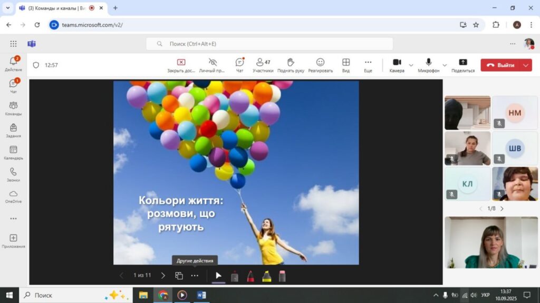Mute or unmute the Микрофон
Viewport: 540px width, 303px height.
coord(429,62)
